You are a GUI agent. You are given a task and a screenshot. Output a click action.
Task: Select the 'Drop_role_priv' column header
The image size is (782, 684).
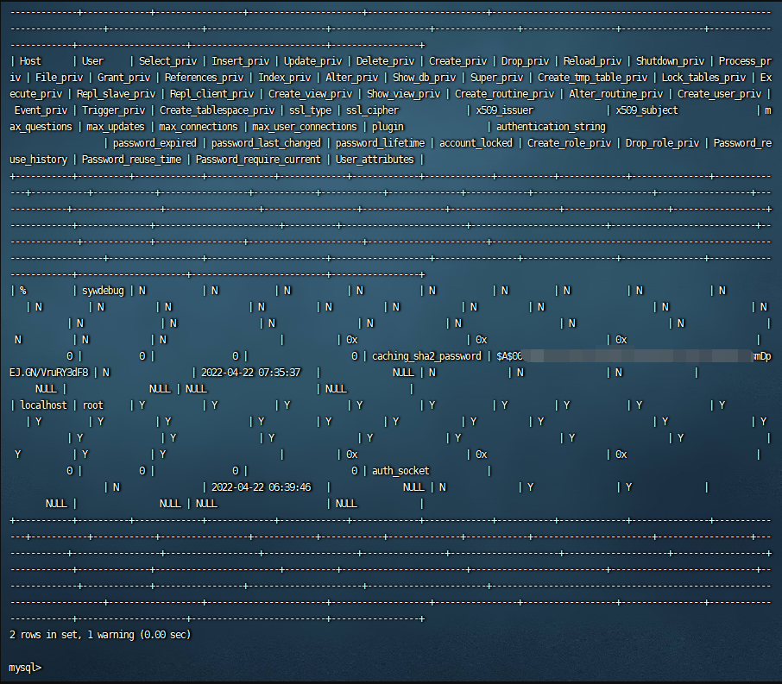tap(662, 143)
